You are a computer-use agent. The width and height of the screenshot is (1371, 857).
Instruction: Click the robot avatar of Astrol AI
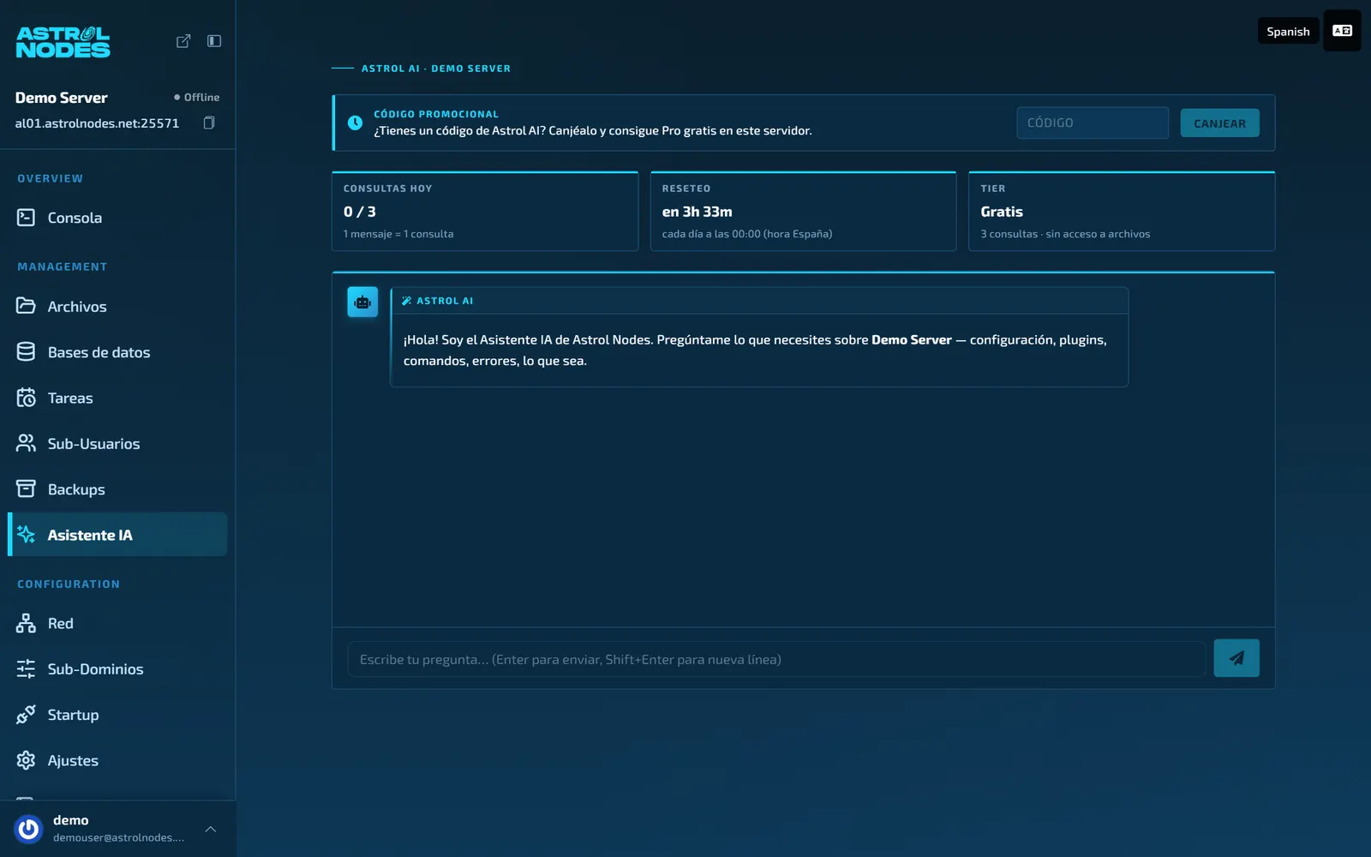[x=362, y=302]
